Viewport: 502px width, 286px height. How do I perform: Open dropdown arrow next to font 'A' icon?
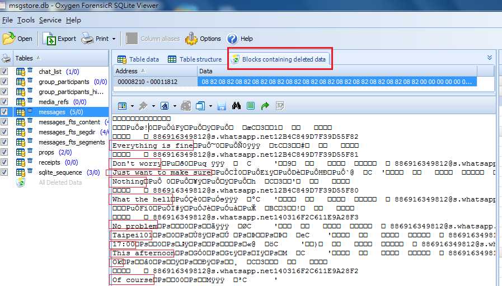point(175,106)
